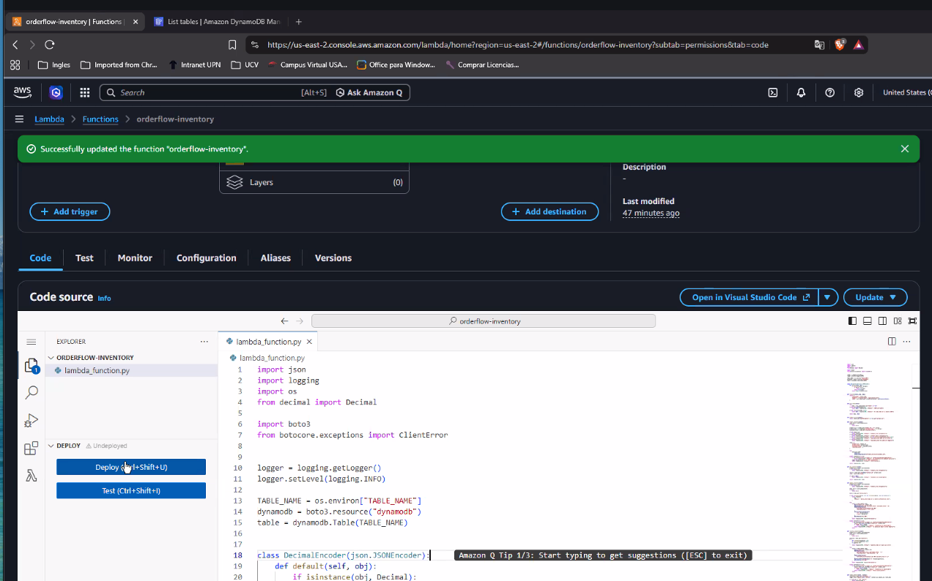Viewport: 932px width, 581px height.
Task: Open the Ingles bookmarks folder
Action: tap(54, 65)
